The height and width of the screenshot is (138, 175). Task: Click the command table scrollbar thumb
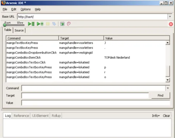pyautogui.click(x=168, y=71)
